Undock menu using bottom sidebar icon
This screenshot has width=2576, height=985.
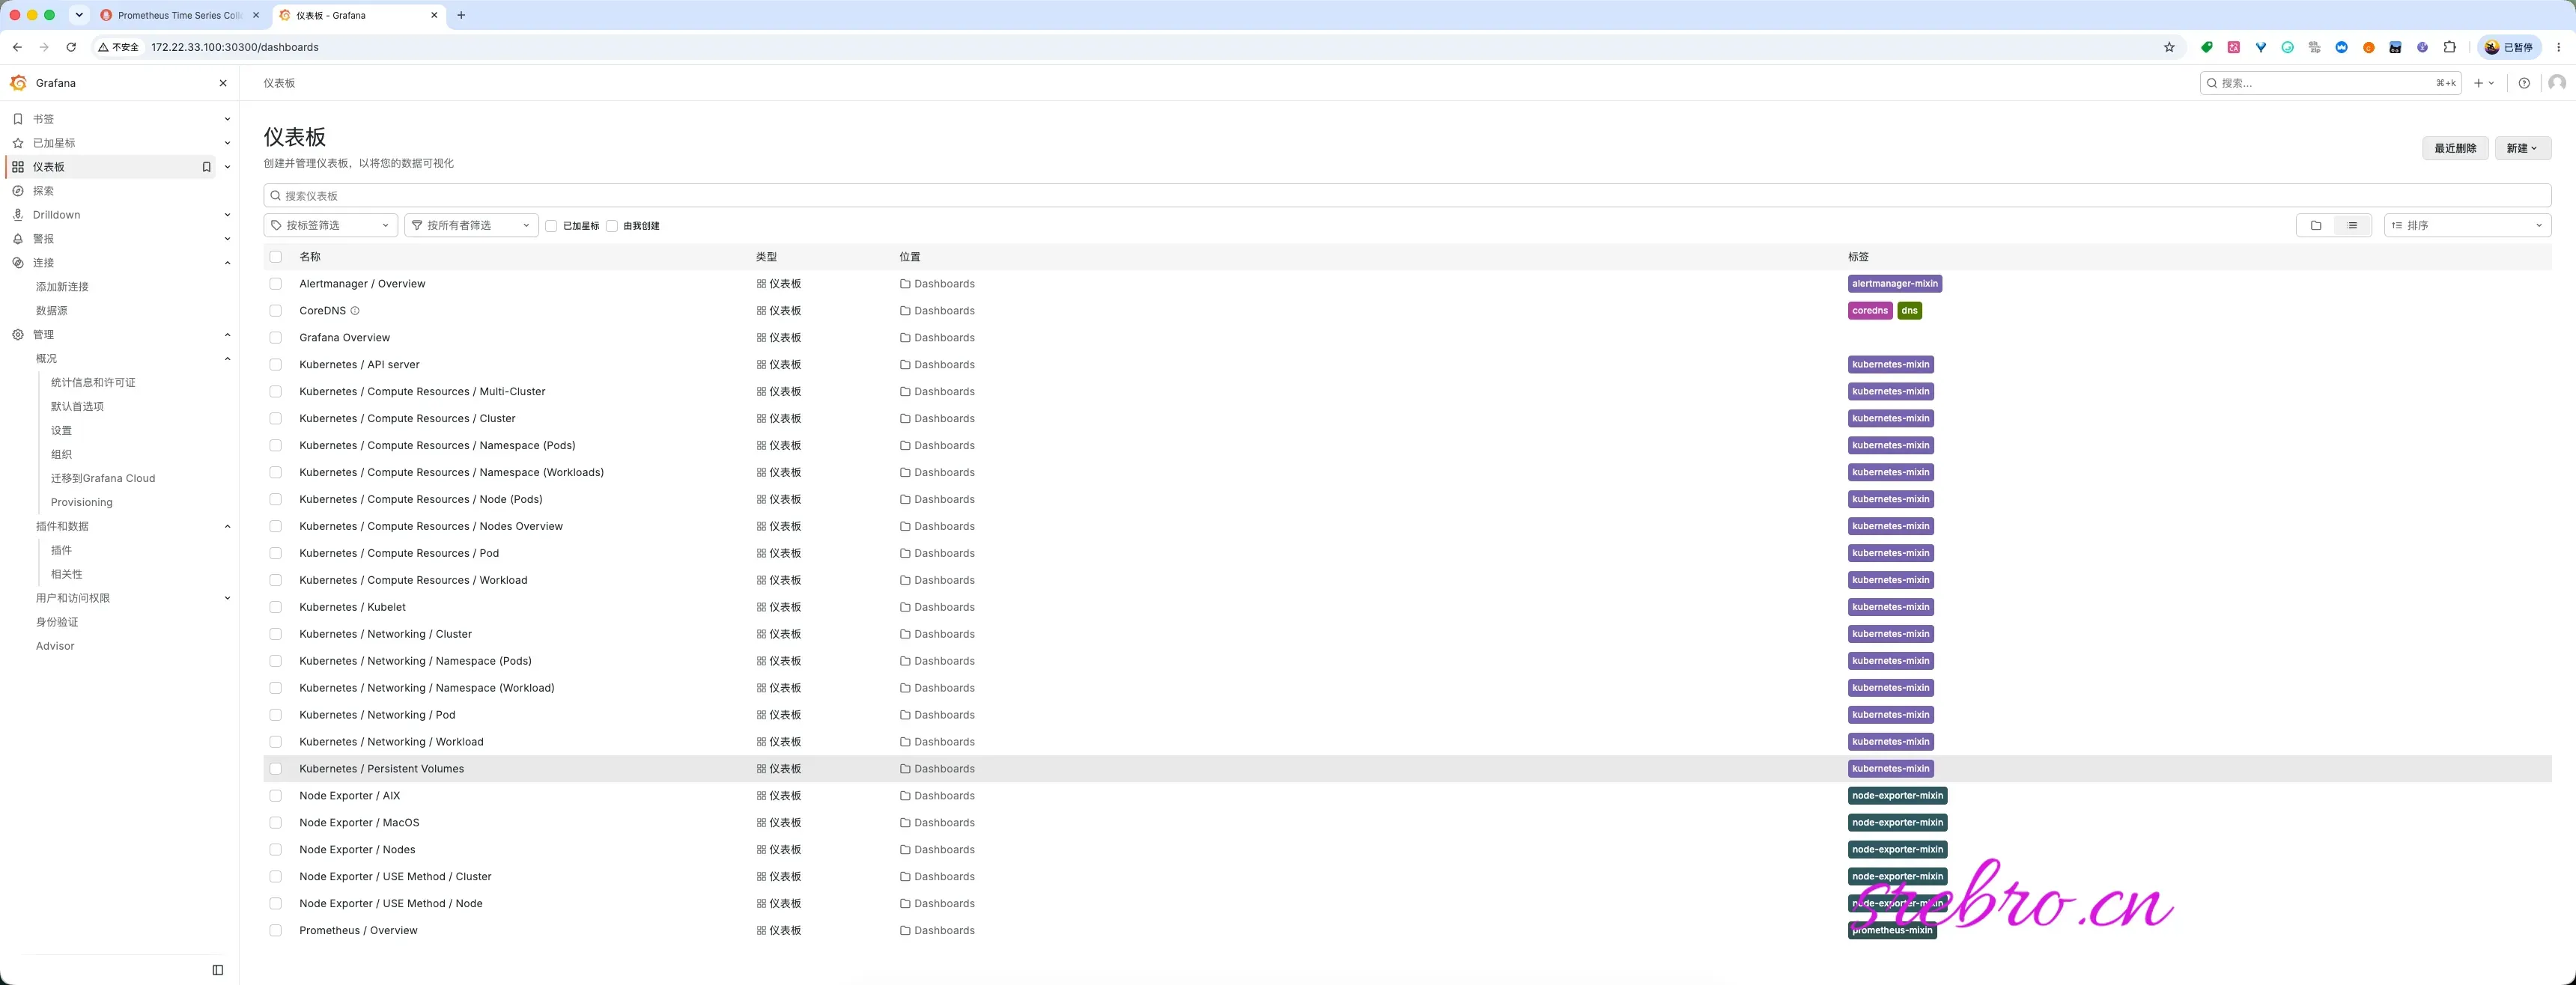pos(218,970)
